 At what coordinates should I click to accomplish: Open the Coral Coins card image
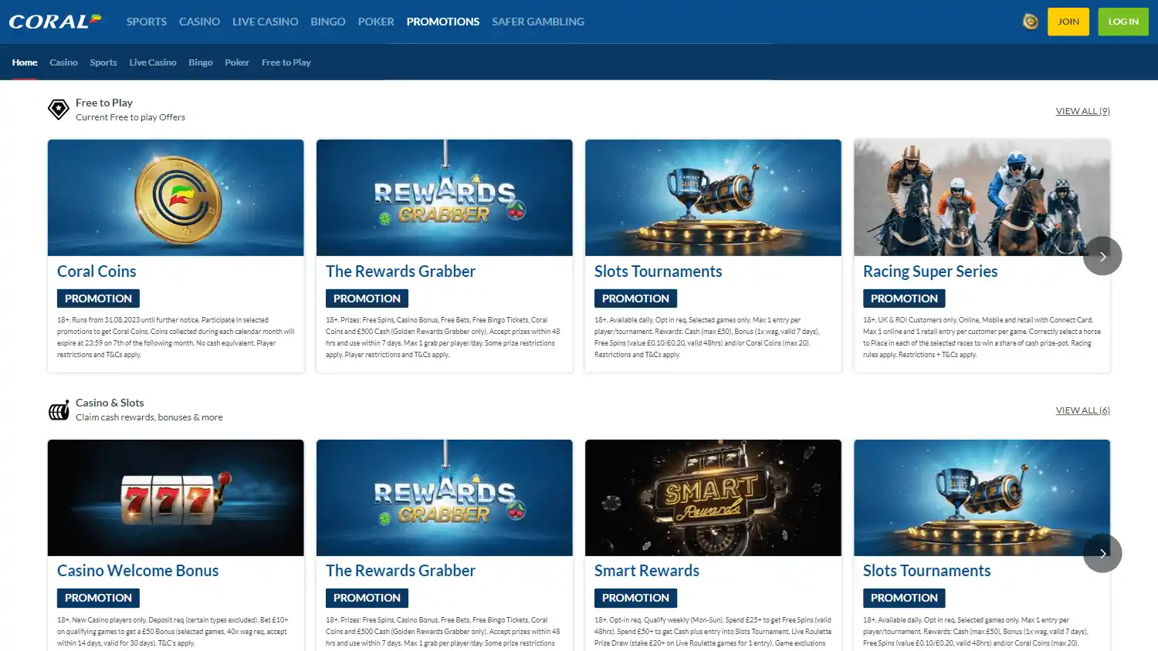(x=176, y=197)
